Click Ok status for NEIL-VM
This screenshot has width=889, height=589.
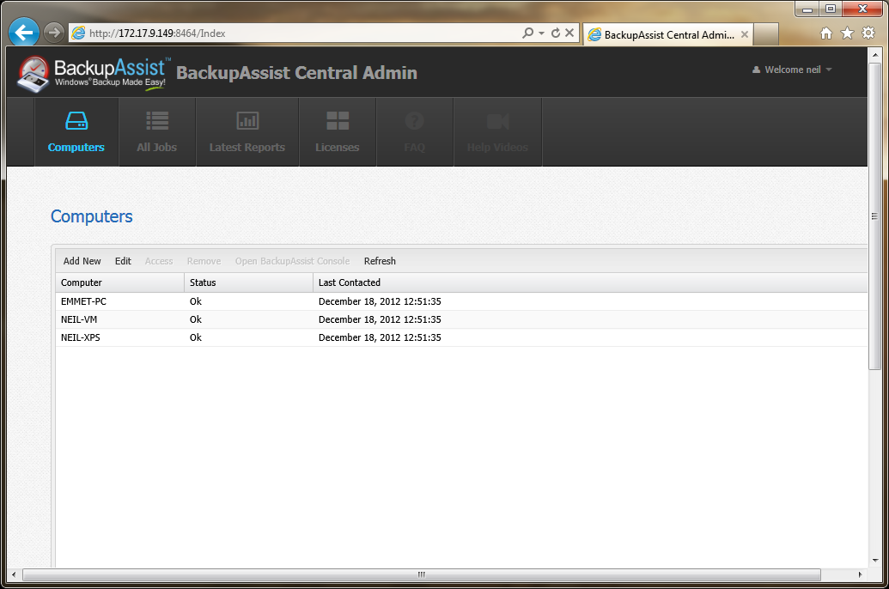pyautogui.click(x=196, y=319)
